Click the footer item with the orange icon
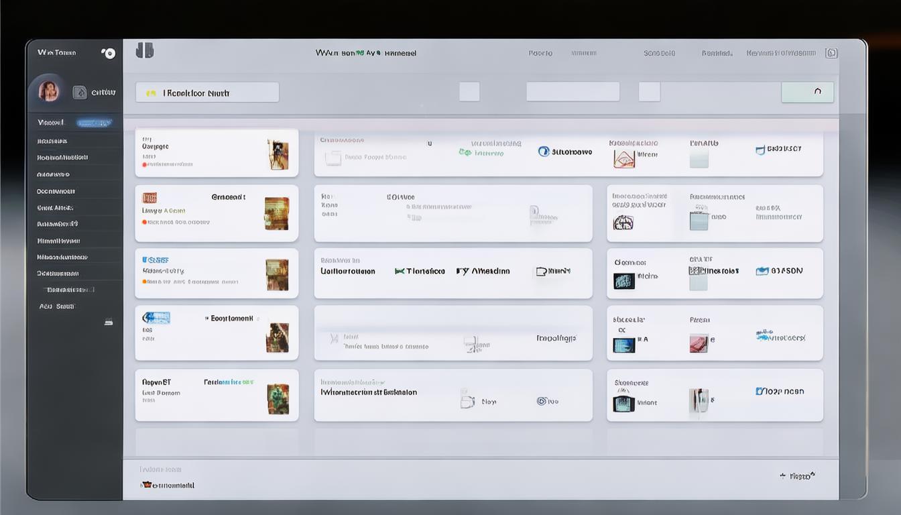 (168, 485)
